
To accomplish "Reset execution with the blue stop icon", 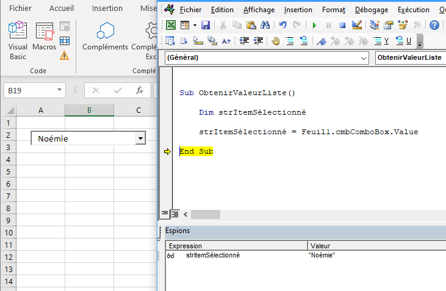I will (x=342, y=25).
